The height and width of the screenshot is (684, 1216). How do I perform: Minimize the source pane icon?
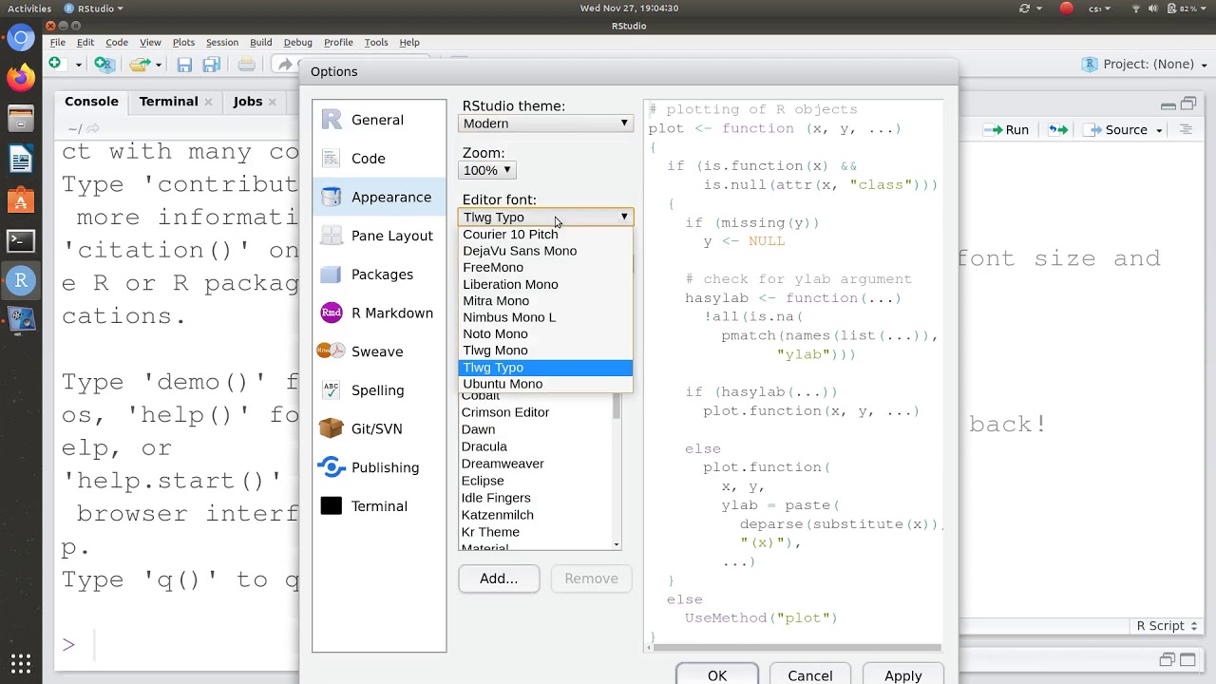pyautogui.click(x=1168, y=105)
